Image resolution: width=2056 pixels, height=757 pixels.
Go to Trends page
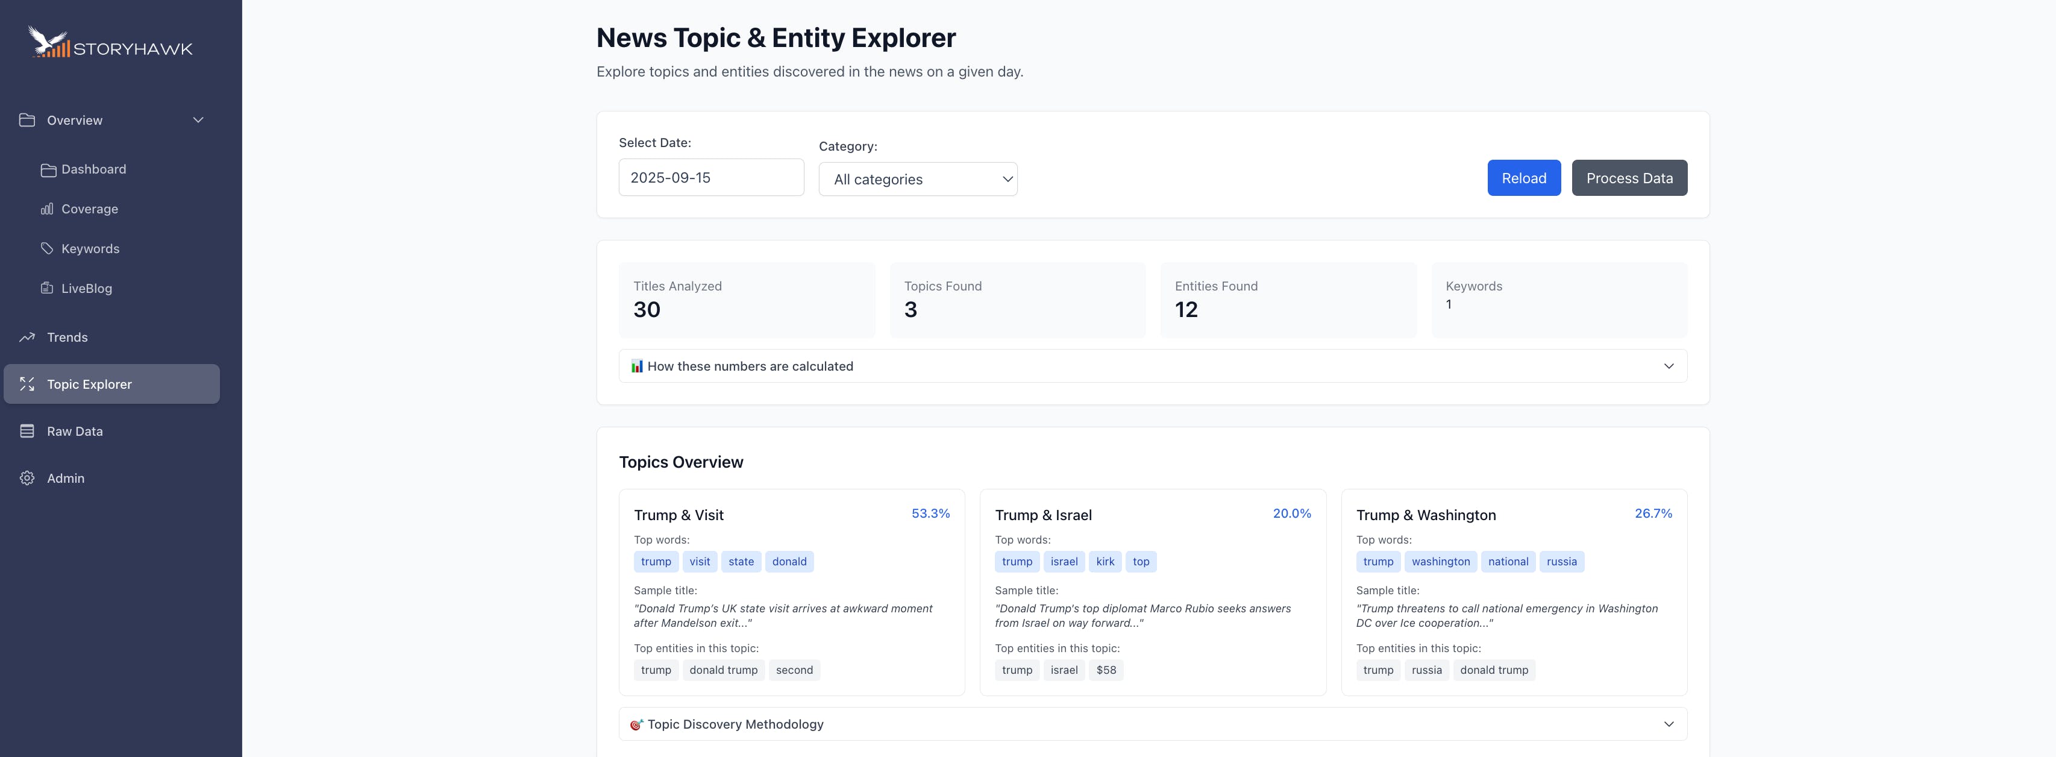[x=67, y=337]
